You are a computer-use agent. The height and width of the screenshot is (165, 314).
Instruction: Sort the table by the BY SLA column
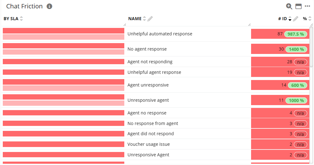click(21, 19)
